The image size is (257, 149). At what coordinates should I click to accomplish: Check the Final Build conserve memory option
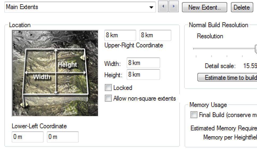coord(194,115)
